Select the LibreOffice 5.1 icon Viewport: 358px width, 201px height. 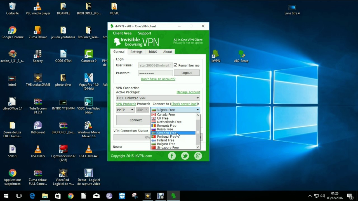[x=12, y=104]
